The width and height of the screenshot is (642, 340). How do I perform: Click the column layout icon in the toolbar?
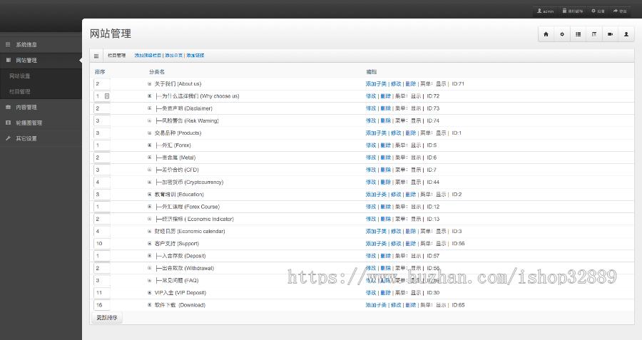[x=594, y=34]
